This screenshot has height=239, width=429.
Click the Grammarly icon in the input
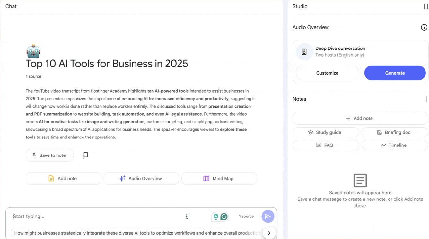pyautogui.click(x=224, y=217)
